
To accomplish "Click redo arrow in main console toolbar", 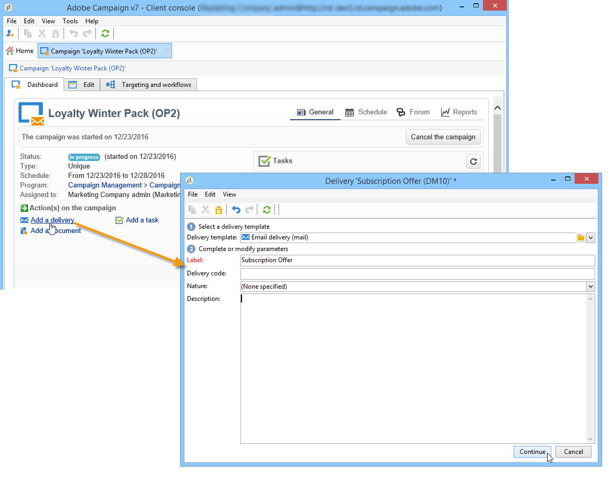I will [87, 34].
